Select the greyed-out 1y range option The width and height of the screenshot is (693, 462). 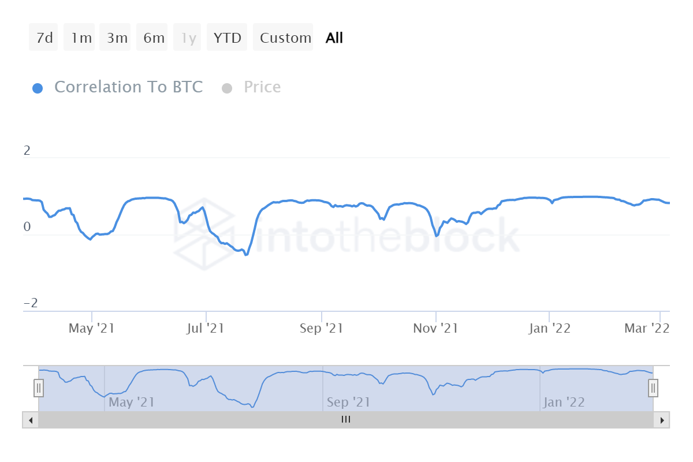point(187,37)
